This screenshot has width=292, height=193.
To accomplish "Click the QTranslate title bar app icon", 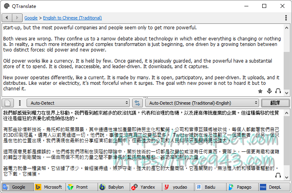I will (7, 6).
